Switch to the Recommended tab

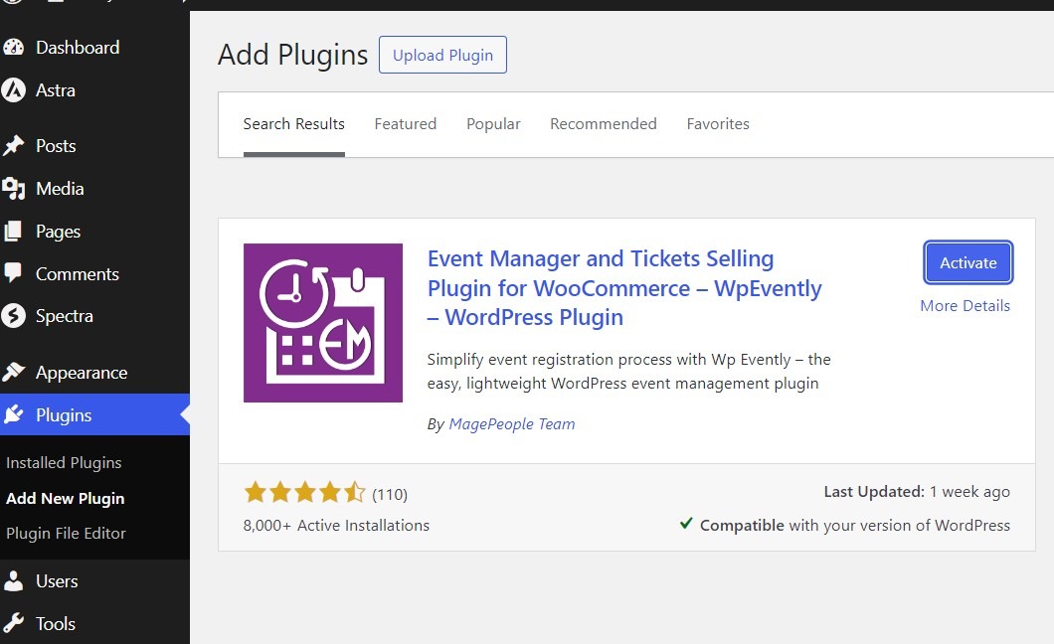[603, 124]
